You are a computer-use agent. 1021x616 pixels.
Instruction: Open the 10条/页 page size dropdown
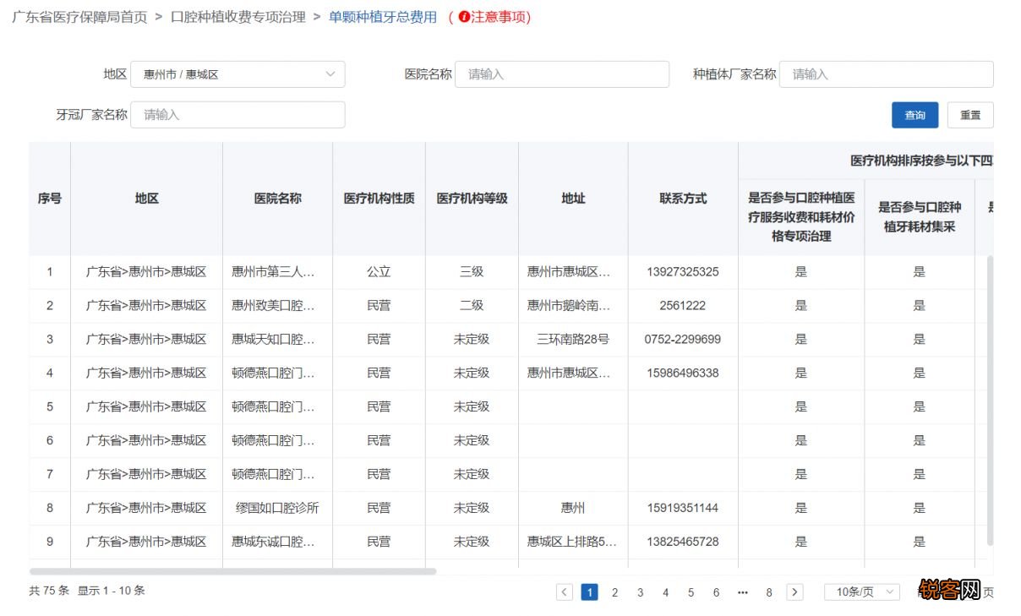pos(862,592)
